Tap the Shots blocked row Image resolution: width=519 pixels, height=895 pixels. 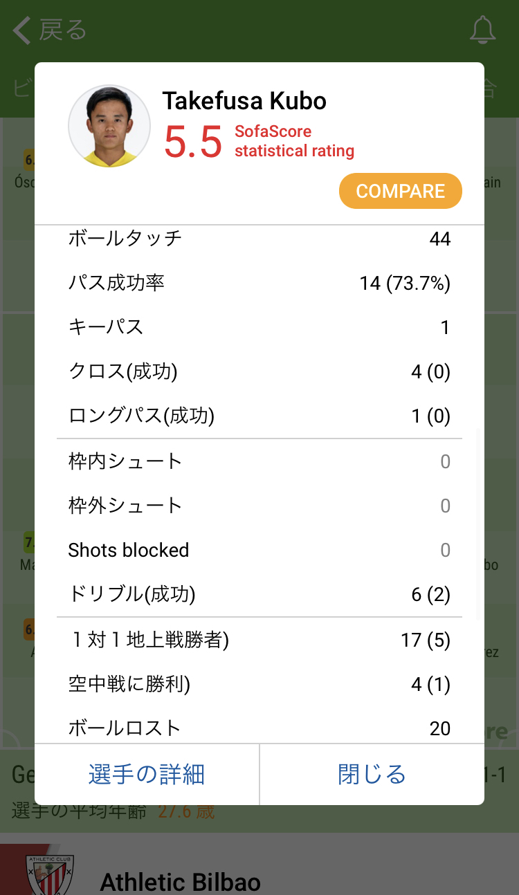(259, 551)
